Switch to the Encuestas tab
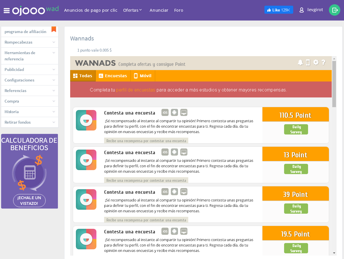 point(113,76)
